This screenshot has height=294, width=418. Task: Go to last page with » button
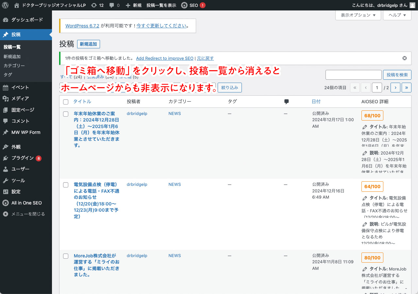point(407,88)
